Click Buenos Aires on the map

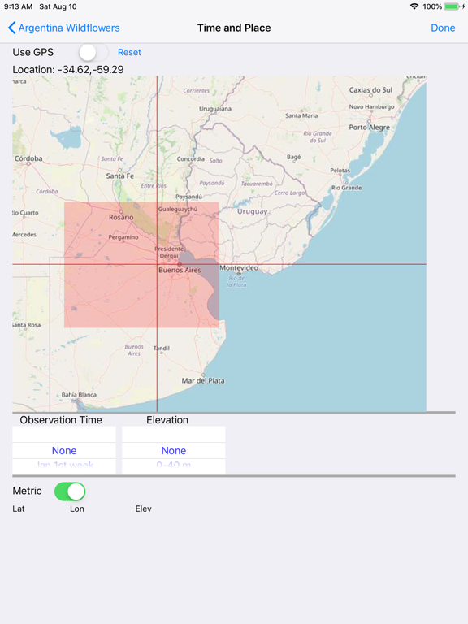[x=180, y=271]
